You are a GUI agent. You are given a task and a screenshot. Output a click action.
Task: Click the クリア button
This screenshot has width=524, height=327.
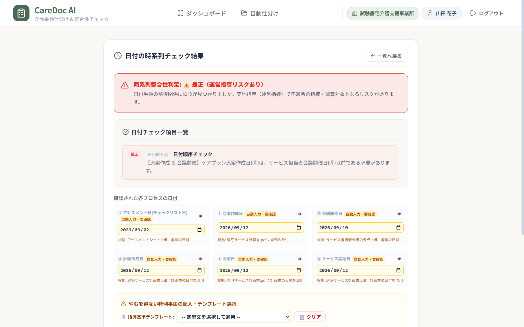(x=310, y=317)
